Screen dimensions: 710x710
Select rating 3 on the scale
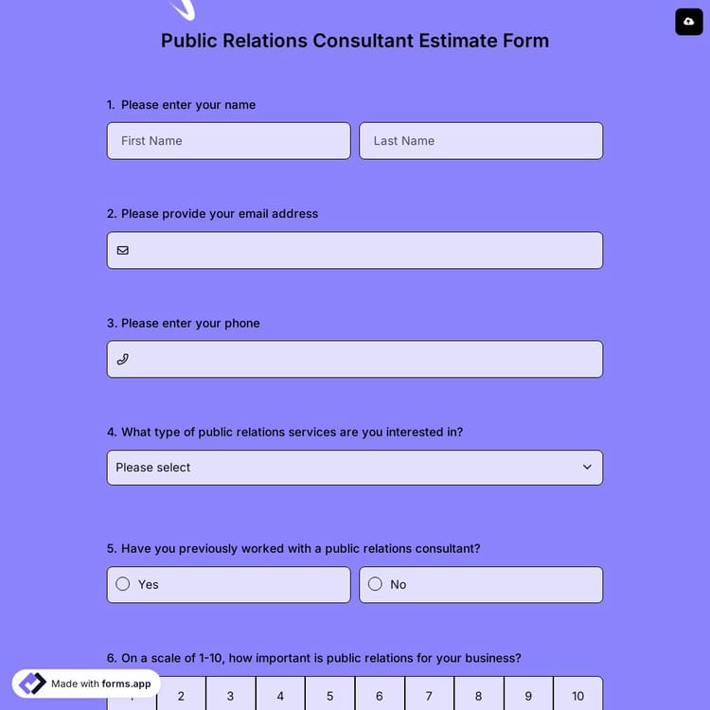click(230, 696)
